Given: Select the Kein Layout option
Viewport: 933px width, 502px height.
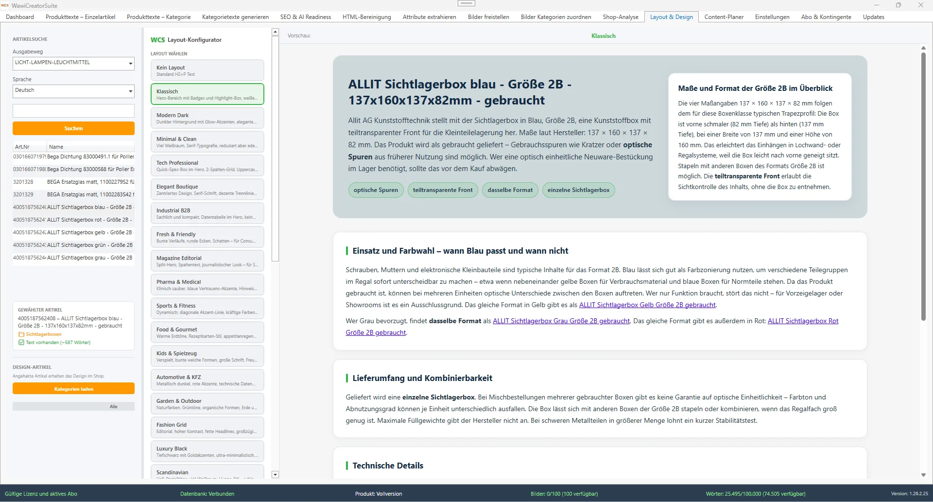Looking at the screenshot, I should [x=207, y=70].
